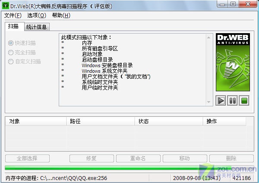Start scanning with the play button
259x183 pixels.
click(x=221, y=101)
